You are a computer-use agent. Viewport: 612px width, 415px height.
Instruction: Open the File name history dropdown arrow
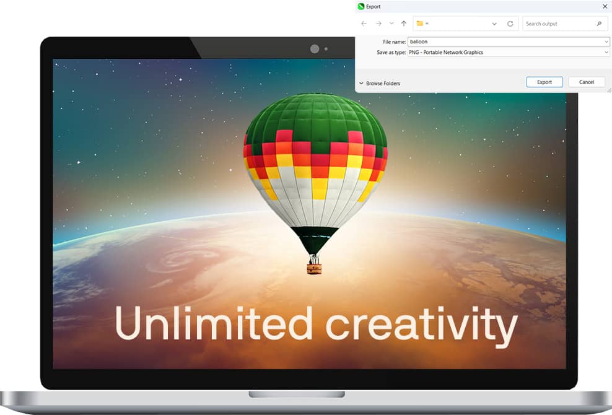pyautogui.click(x=606, y=41)
